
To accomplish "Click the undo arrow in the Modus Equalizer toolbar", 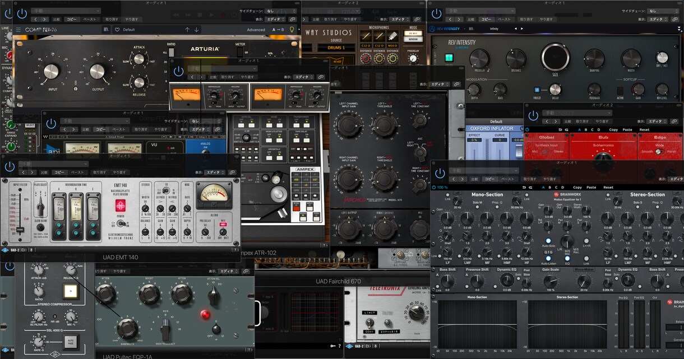I will (x=523, y=187).
